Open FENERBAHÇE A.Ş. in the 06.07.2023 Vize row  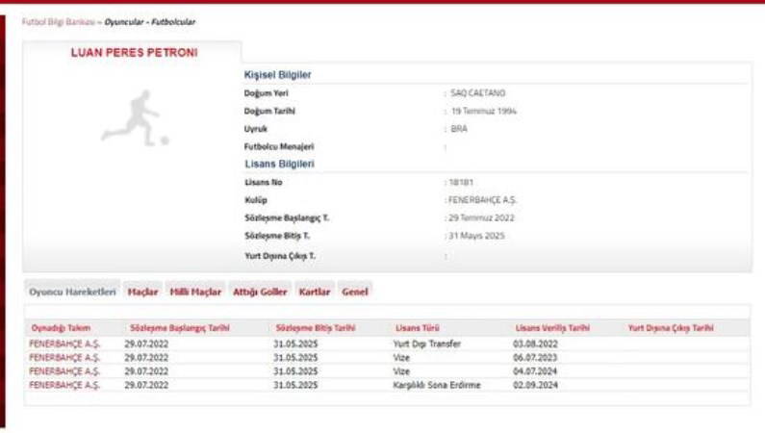point(64,357)
